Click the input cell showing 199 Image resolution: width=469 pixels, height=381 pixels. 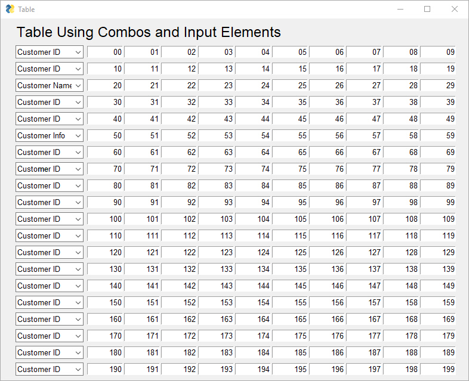click(438, 369)
